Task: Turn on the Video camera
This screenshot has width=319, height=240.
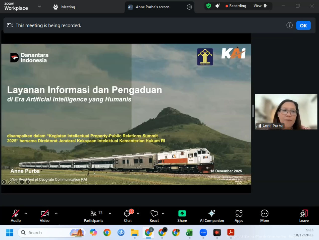Action: coord(44,216)
